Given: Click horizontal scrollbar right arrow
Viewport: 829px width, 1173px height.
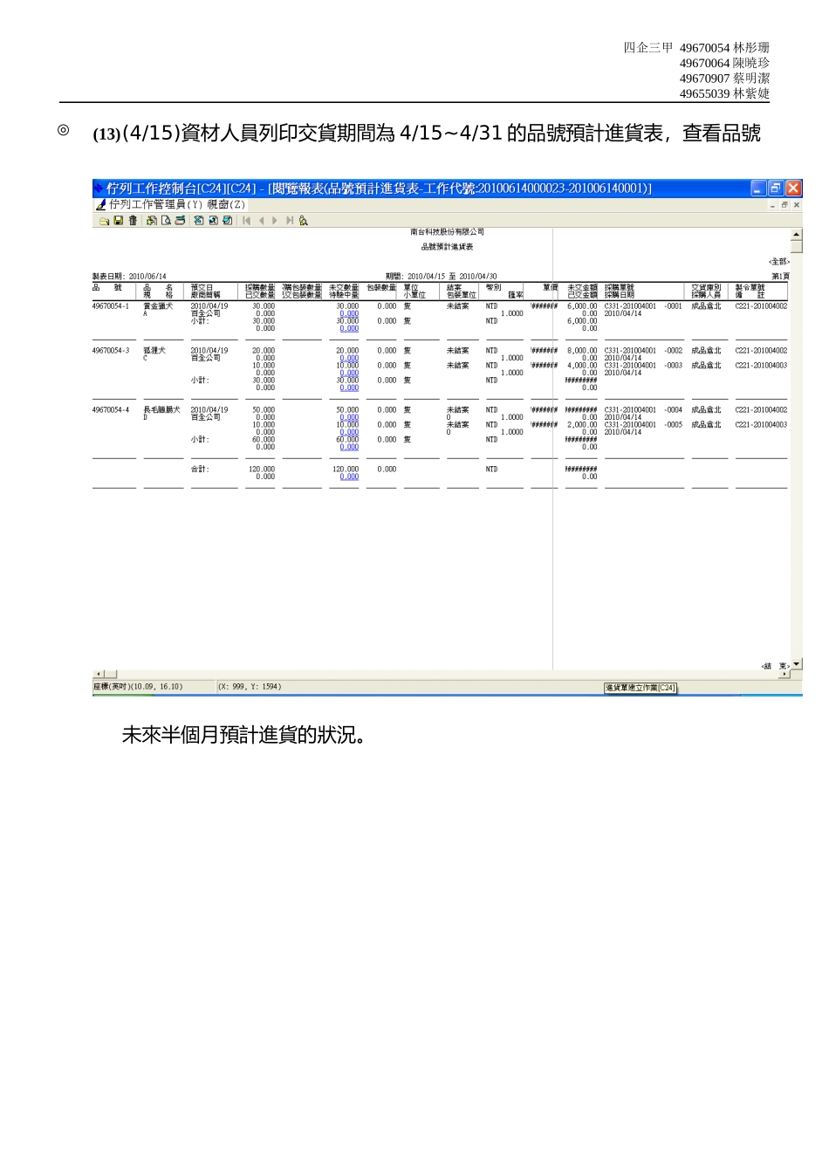Looking at the screenshot, I should coord(784,675).
